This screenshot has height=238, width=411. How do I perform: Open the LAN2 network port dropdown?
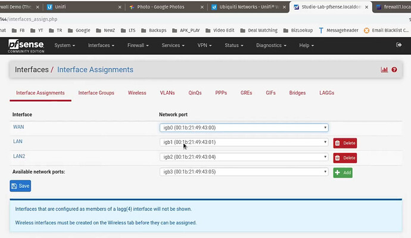coord(244,157)
